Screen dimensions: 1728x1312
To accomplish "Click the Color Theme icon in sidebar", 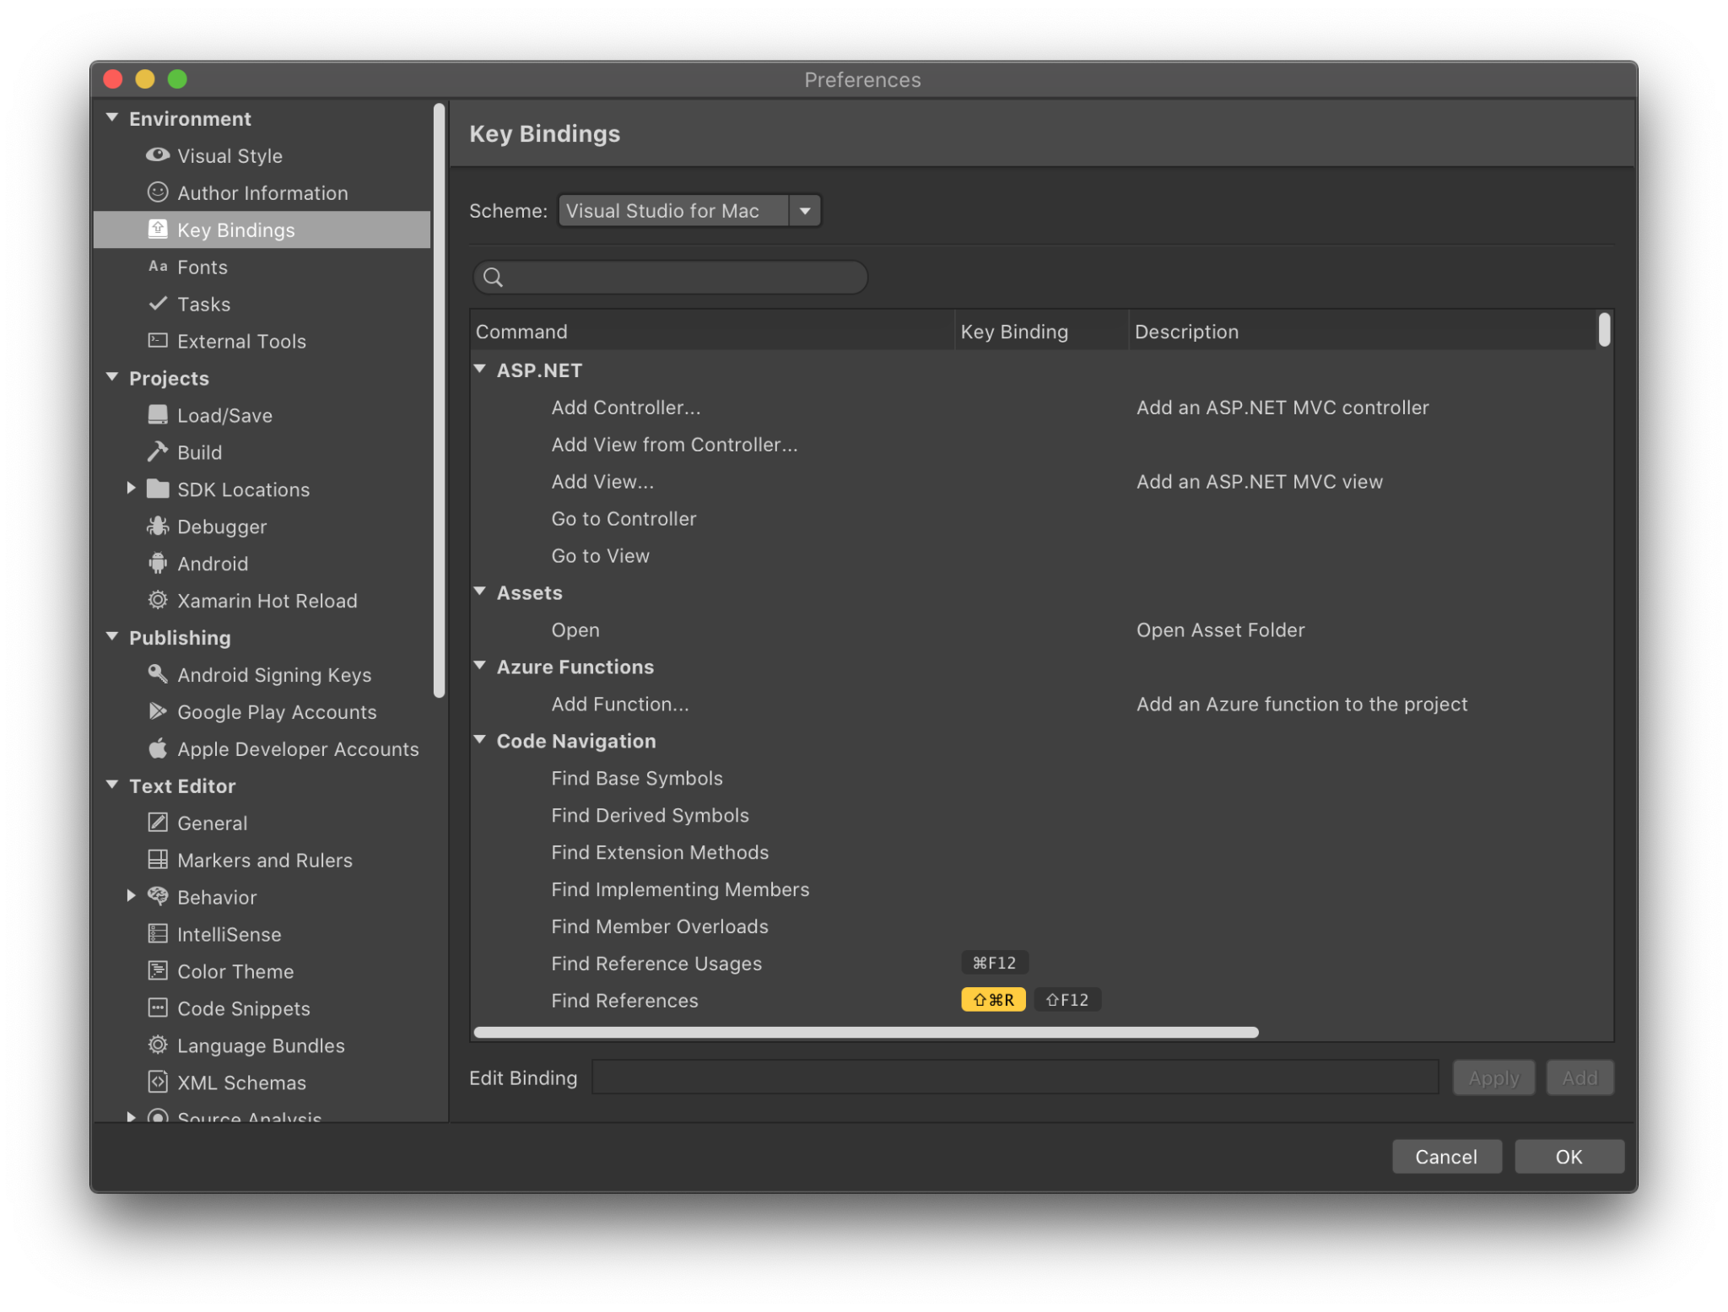I will point(157,971).
